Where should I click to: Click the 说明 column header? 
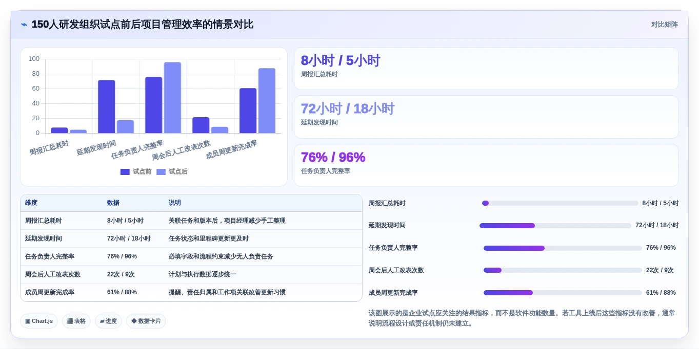tap(175, 203)
